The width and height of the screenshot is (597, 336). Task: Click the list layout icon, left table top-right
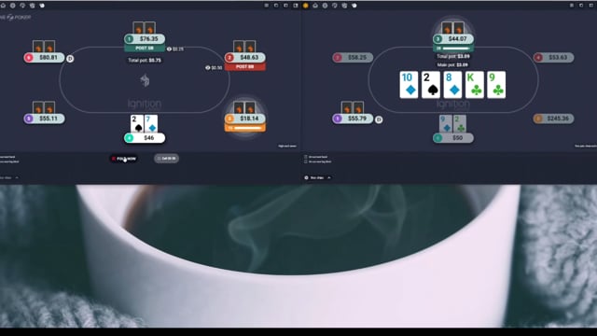tap(267, 6)
